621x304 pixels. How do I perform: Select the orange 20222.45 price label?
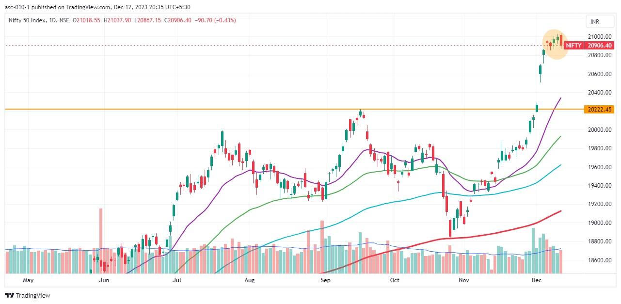click(600, 110)
